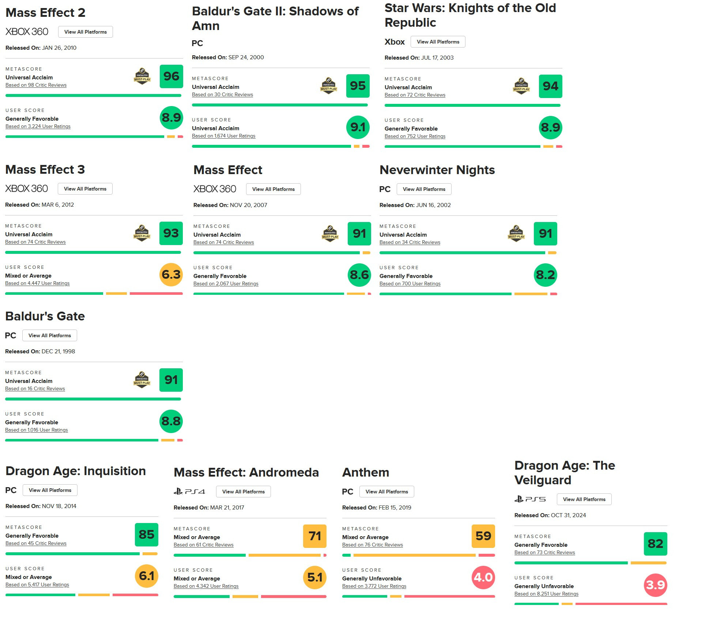Click Neverwinter Nights Must-Play badge icon
This screenshot has height=628, width=702.
tap(516, 234)
